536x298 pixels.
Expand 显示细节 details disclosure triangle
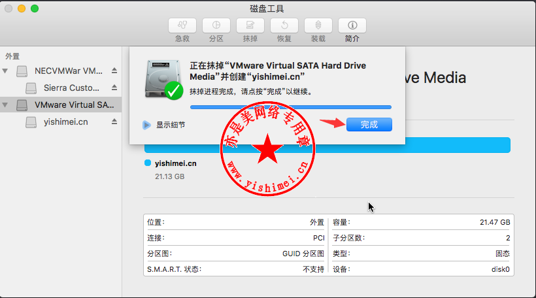(x=146, y=125)
